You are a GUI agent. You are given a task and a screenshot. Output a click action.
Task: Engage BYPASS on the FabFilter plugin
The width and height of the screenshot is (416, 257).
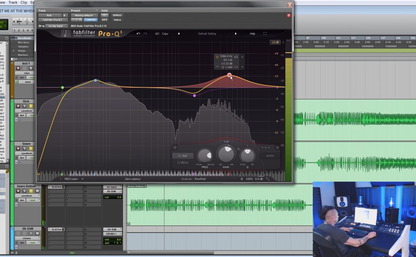(118, 16)
